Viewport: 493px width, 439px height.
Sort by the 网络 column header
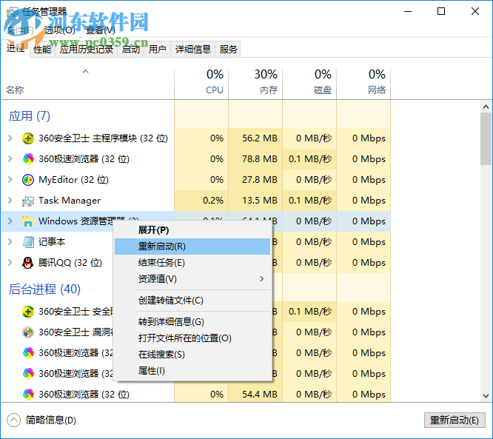[x=363, y=83]
